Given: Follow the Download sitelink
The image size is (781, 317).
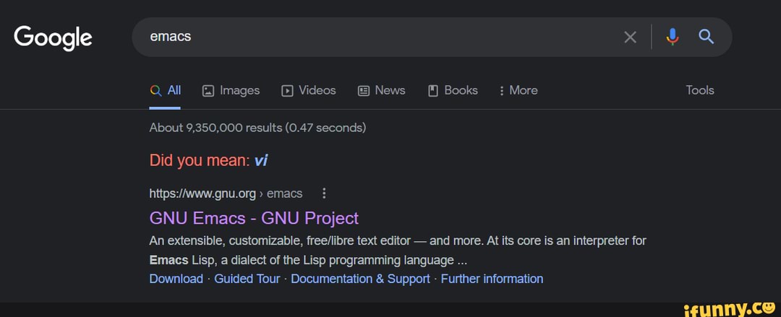Looking at the screenshot, I should tap(176, 279).
